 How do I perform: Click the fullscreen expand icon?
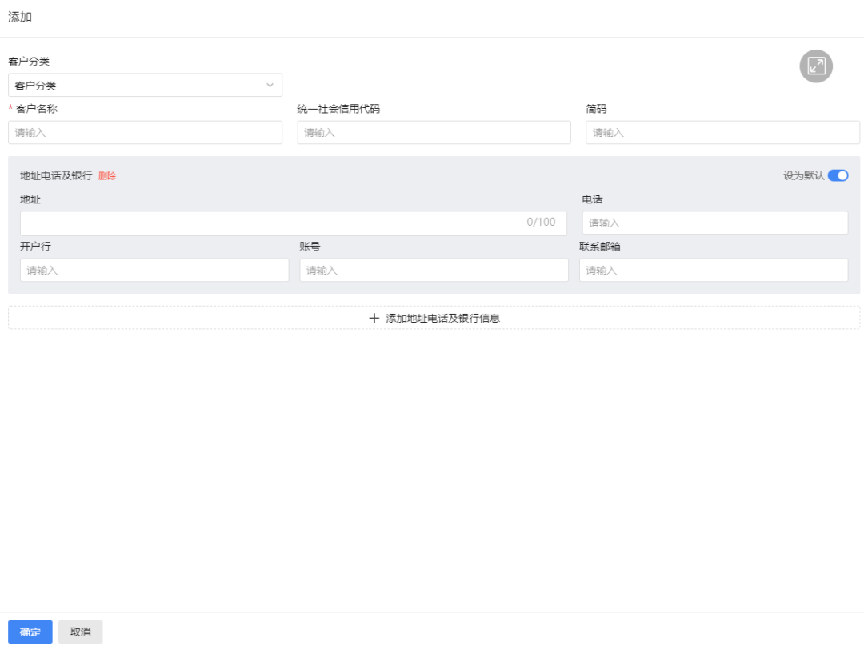815,66
